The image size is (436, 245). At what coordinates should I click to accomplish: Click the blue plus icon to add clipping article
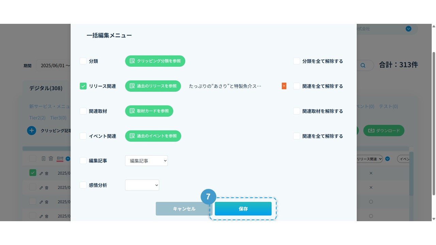click(x=32, y=130)
